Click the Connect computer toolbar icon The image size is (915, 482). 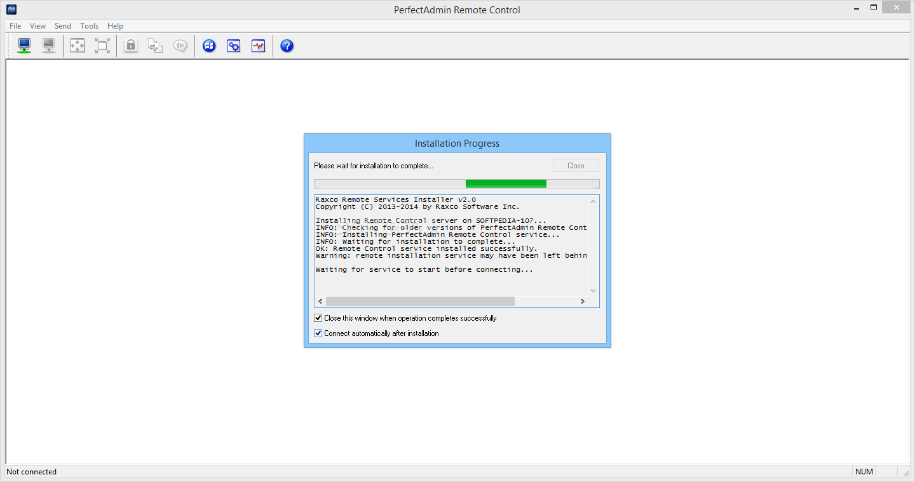point(24,46)
